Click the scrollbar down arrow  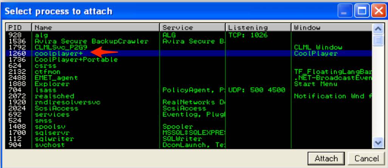point(378,142)
